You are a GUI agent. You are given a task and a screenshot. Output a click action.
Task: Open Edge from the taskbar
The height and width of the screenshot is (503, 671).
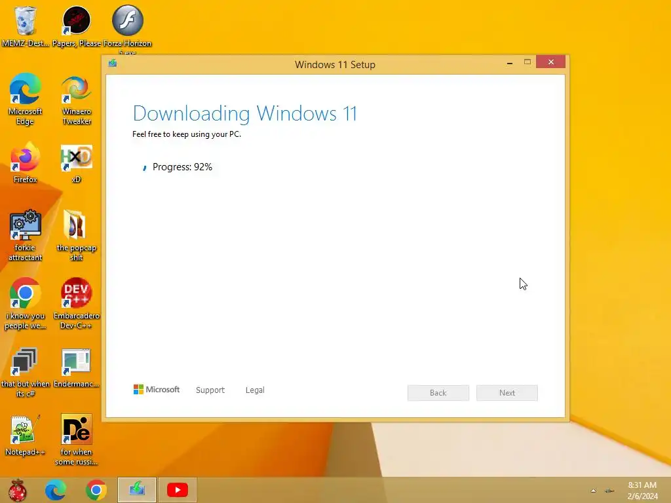click(56, 490)
